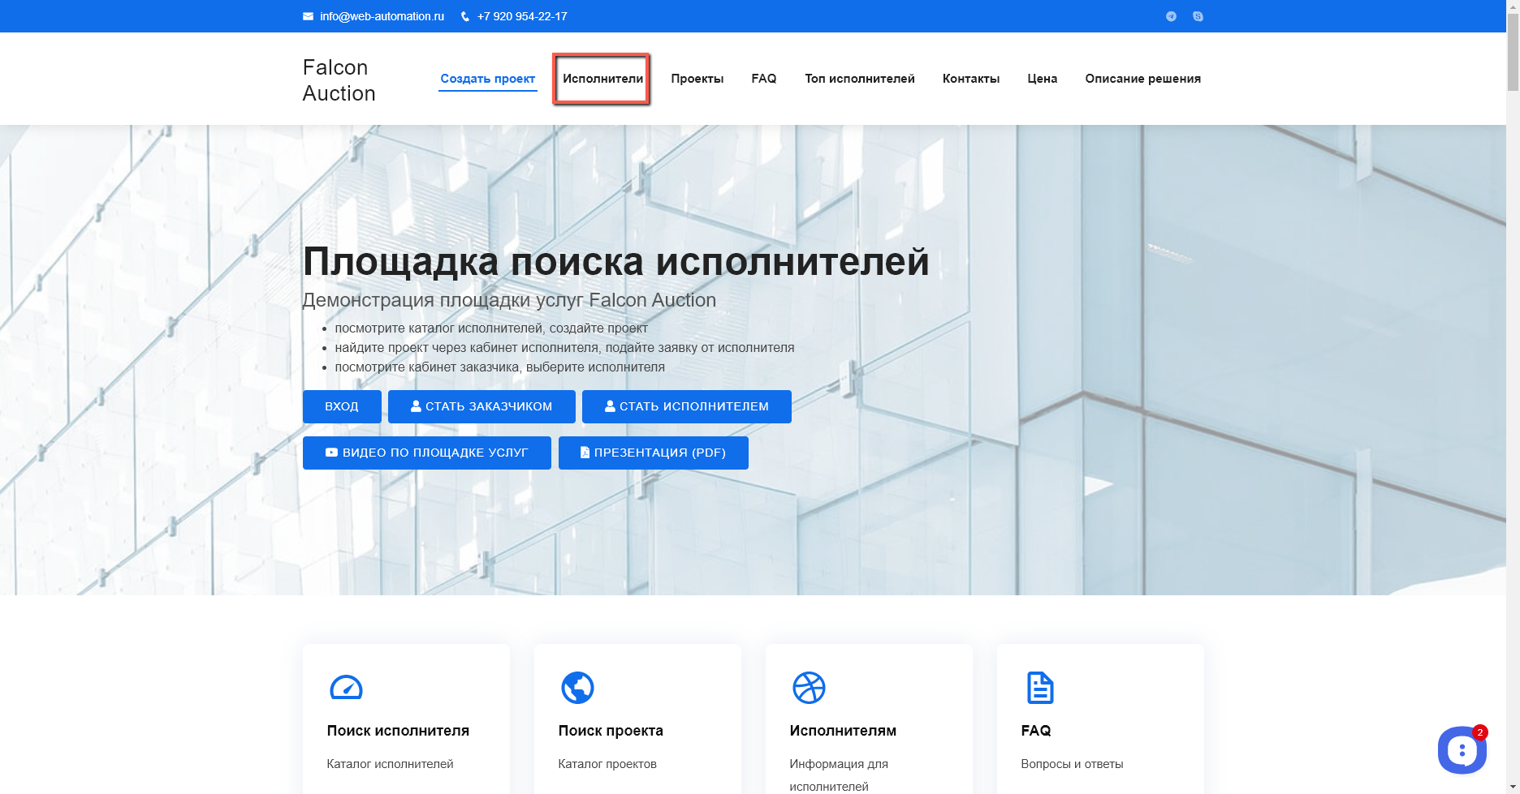Open ВИДЕО ПО ПЛОЩАДКЕ УСЛУГ button
The image size is (1520, 794).
point(426,453)
